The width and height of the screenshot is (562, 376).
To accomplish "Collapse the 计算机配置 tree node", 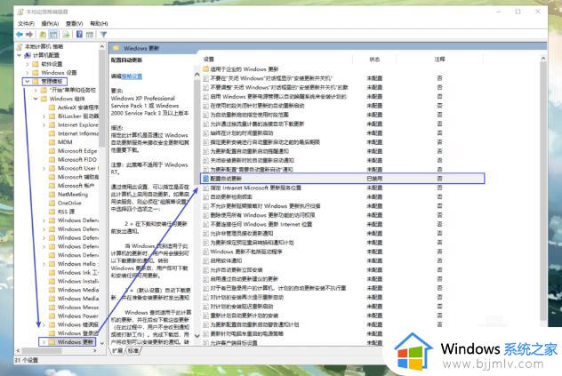I will point(20,55).
